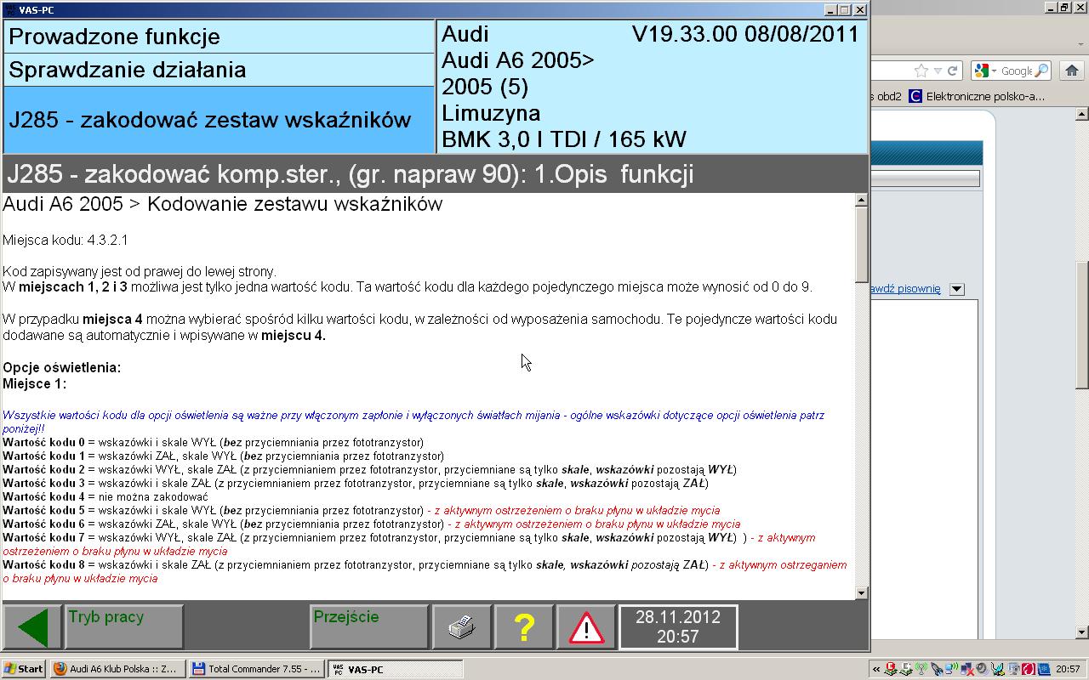1089x680 pixels.
Task: Select J285 - zakodować zestaw wskaźników row
Action: 220,120
